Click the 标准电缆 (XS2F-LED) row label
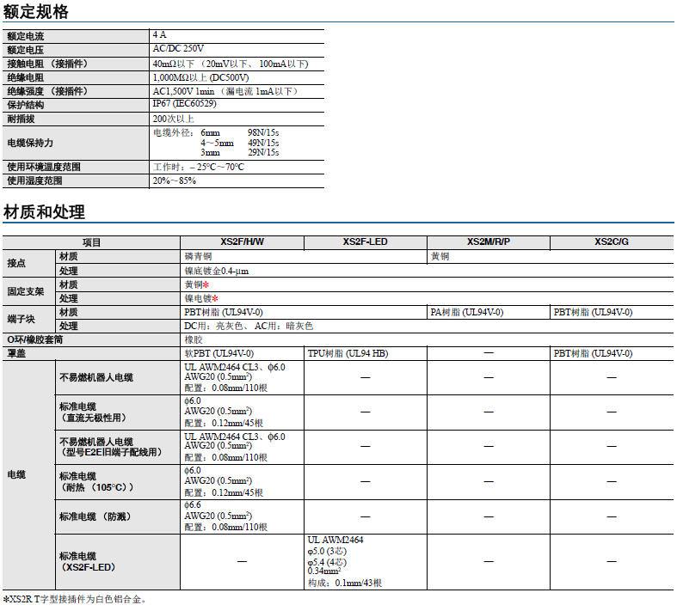677x611 pixels. pos(89,561)
